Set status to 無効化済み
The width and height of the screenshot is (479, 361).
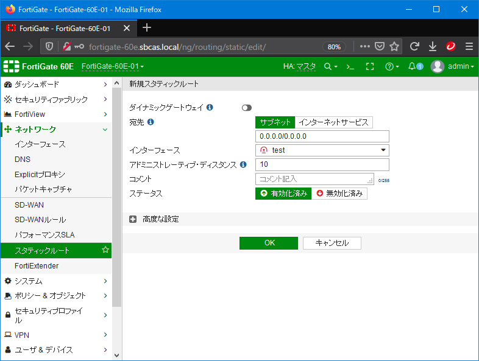tap(339, 194)
